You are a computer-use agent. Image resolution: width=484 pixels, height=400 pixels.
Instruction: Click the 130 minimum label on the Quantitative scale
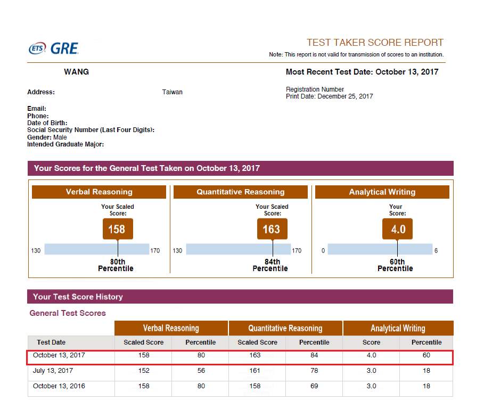[x=177, y=250]
